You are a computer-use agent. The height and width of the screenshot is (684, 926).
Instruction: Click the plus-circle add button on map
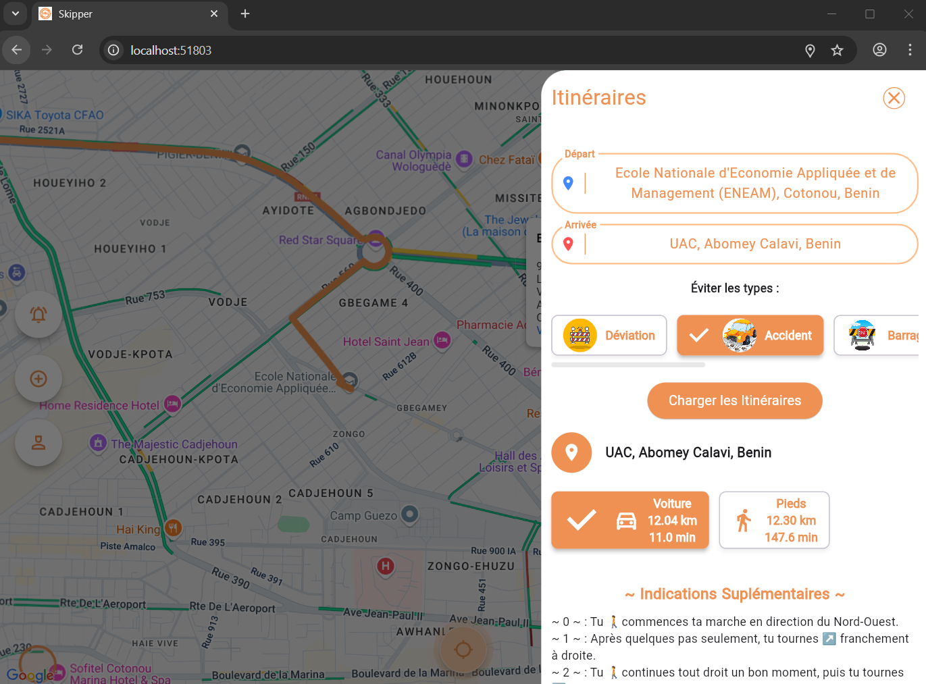(x=38, y=379)
